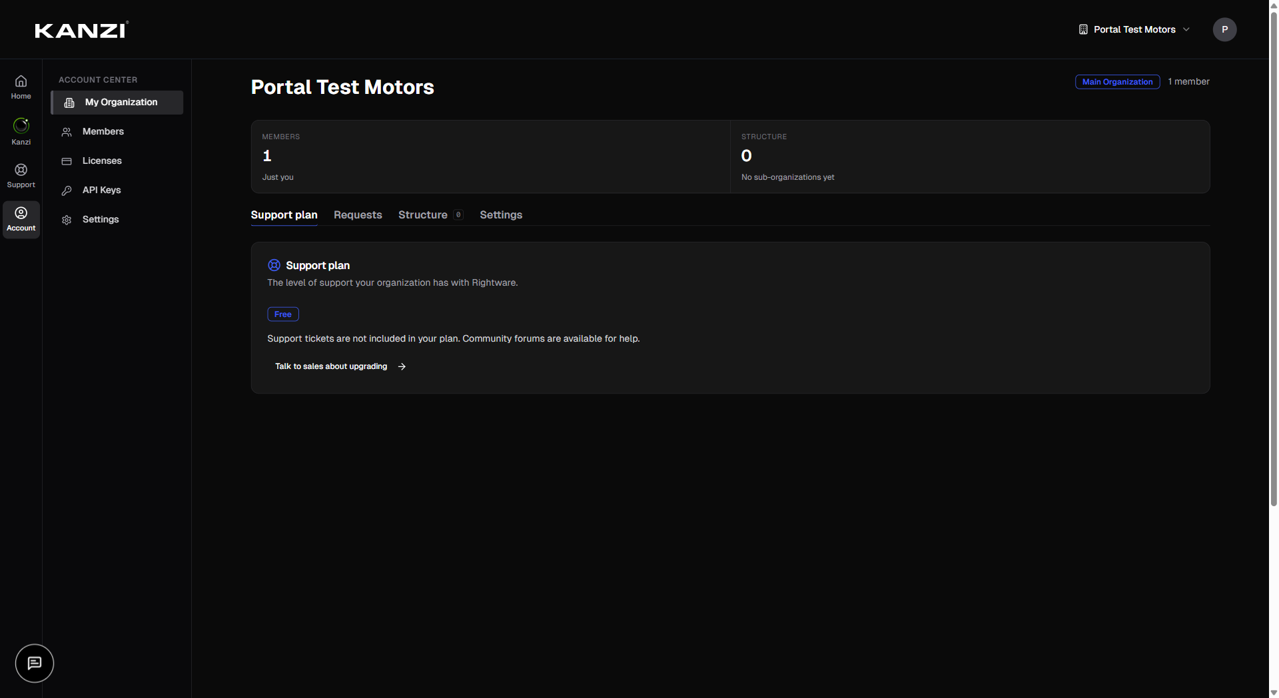The width and height of the screenshot is (1279, 698).
Task: Click the Main Organization badge
Action: (x=1117, y=82)
